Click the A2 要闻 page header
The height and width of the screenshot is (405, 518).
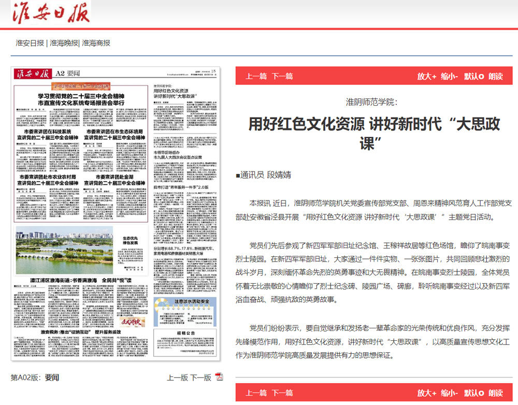68,74
